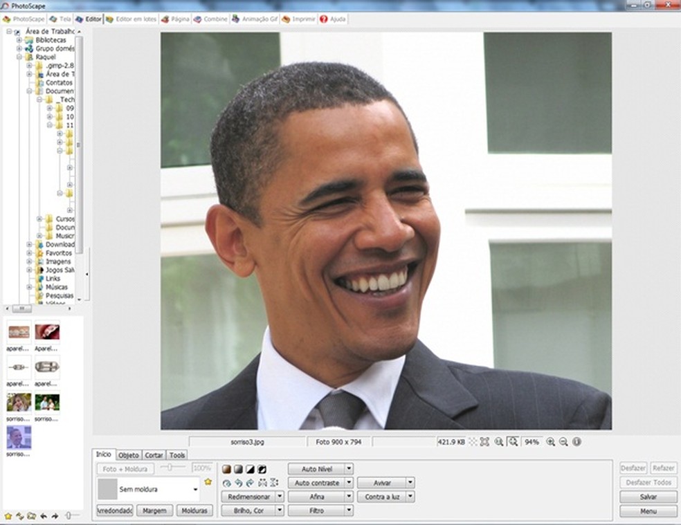Open the Redimensionar dropdown arrow

pos(280,497)
